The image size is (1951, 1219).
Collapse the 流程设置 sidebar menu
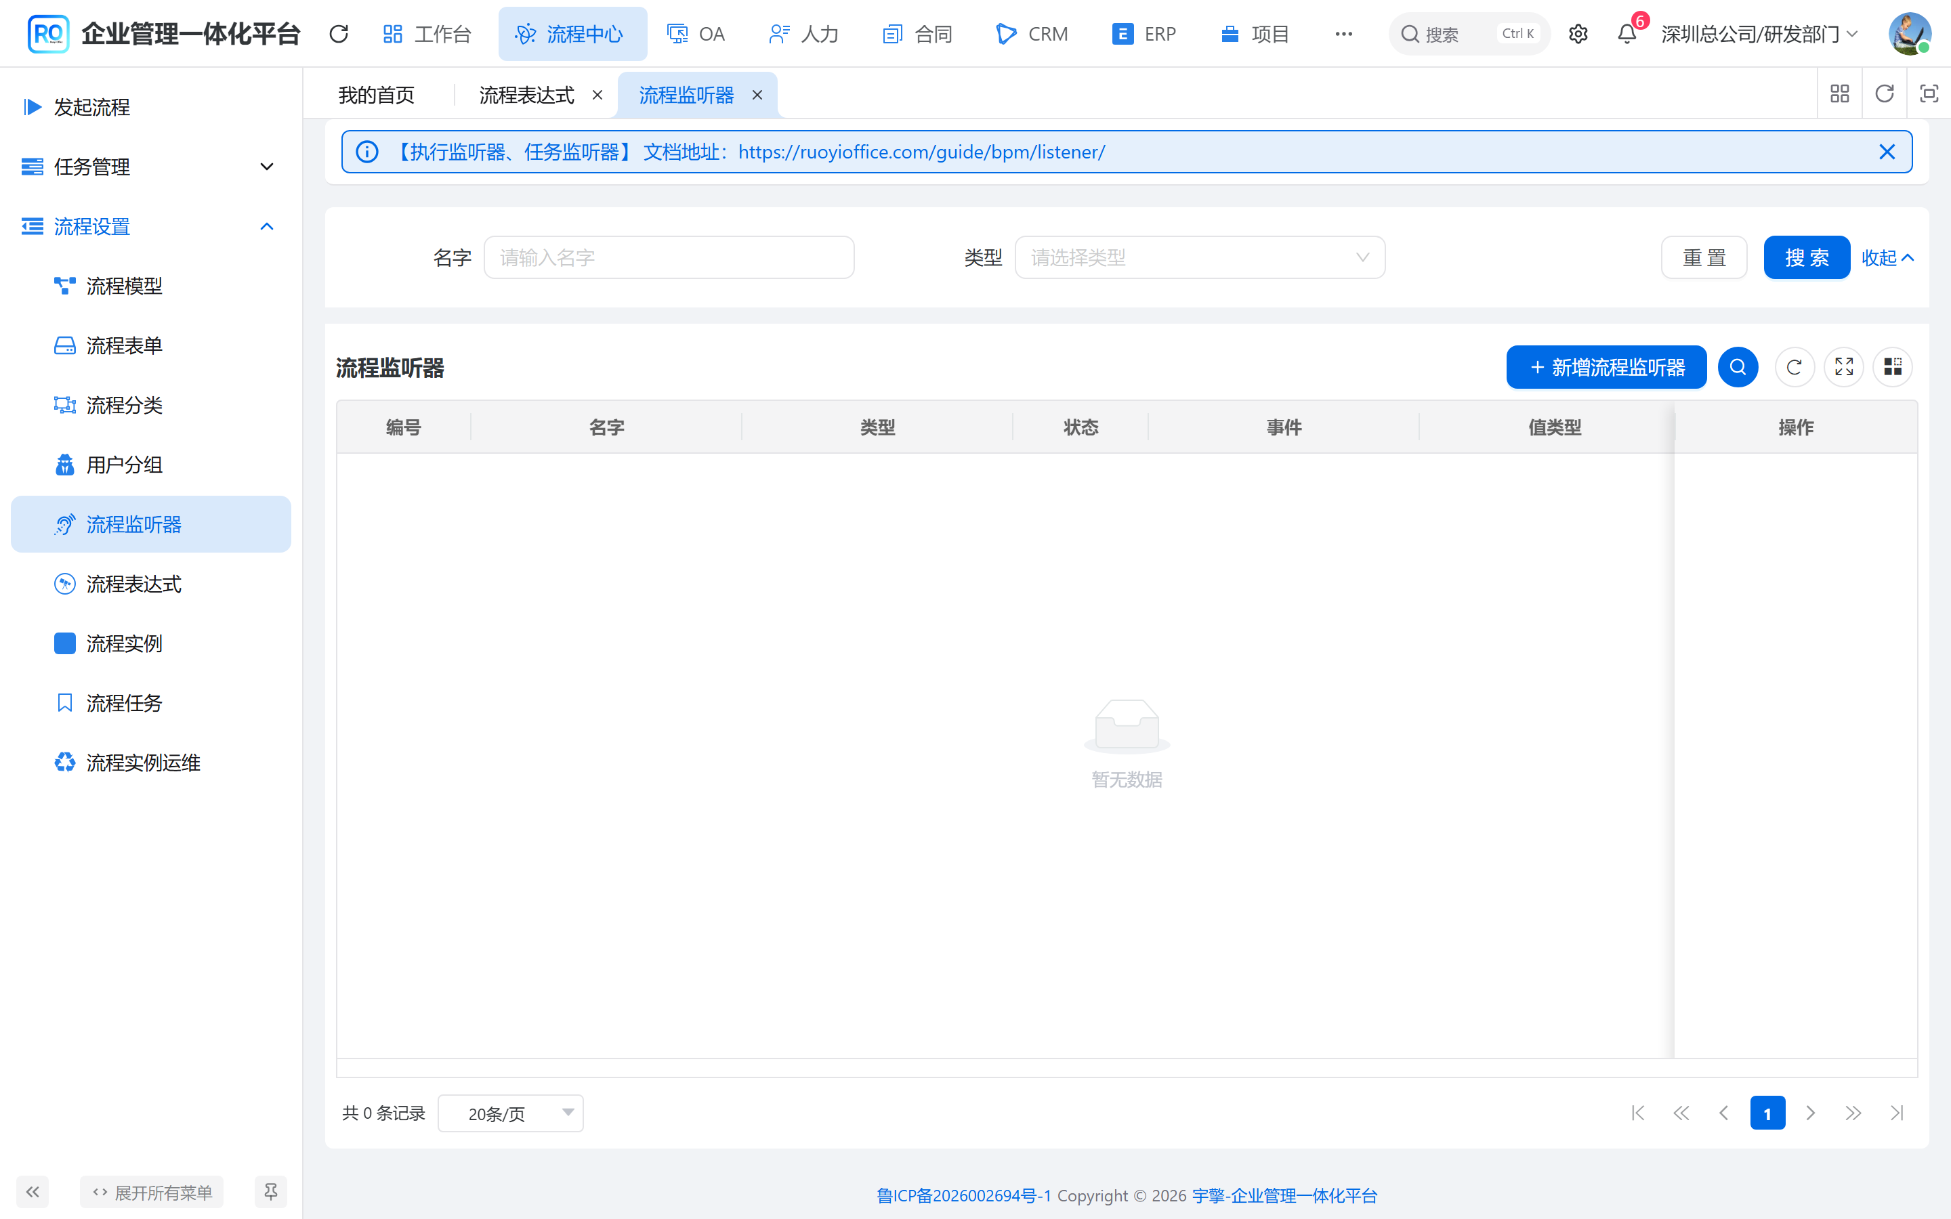(152, 227)
